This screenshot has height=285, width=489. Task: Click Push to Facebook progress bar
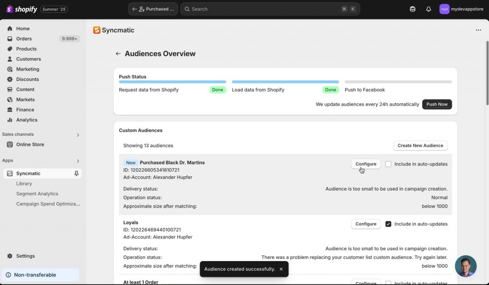pos(398,82)
